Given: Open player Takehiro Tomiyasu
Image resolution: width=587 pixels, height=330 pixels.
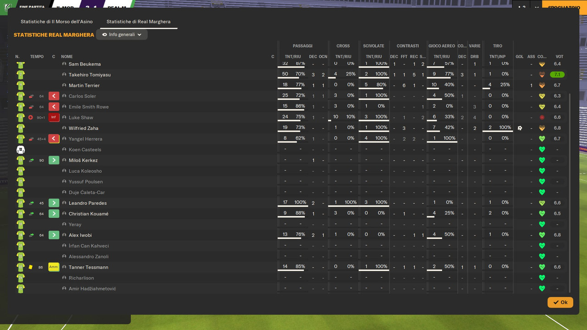Looking at the screenshot, I should click(x=89, y=75).
